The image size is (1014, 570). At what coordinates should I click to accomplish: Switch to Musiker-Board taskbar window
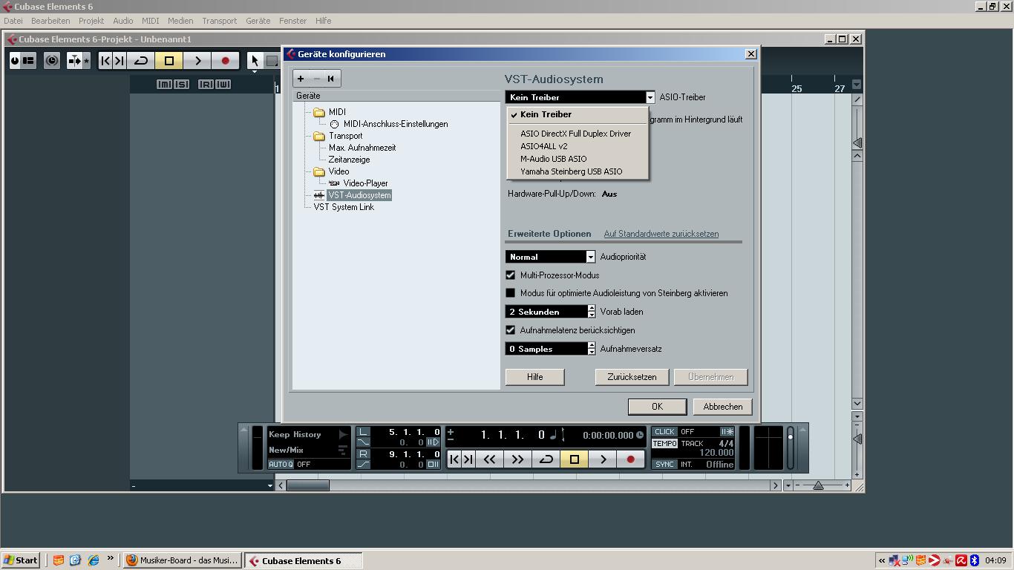click(x=183, y=560)
